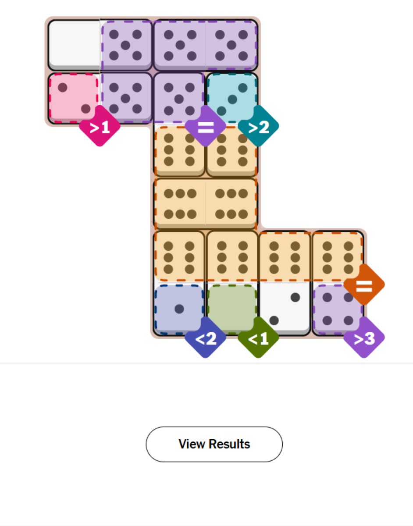Image resolution: width=413 pixels, height=526 pixels.
Task: Click the top horizontal four-four purple domino
Action: tap(204, 44)
